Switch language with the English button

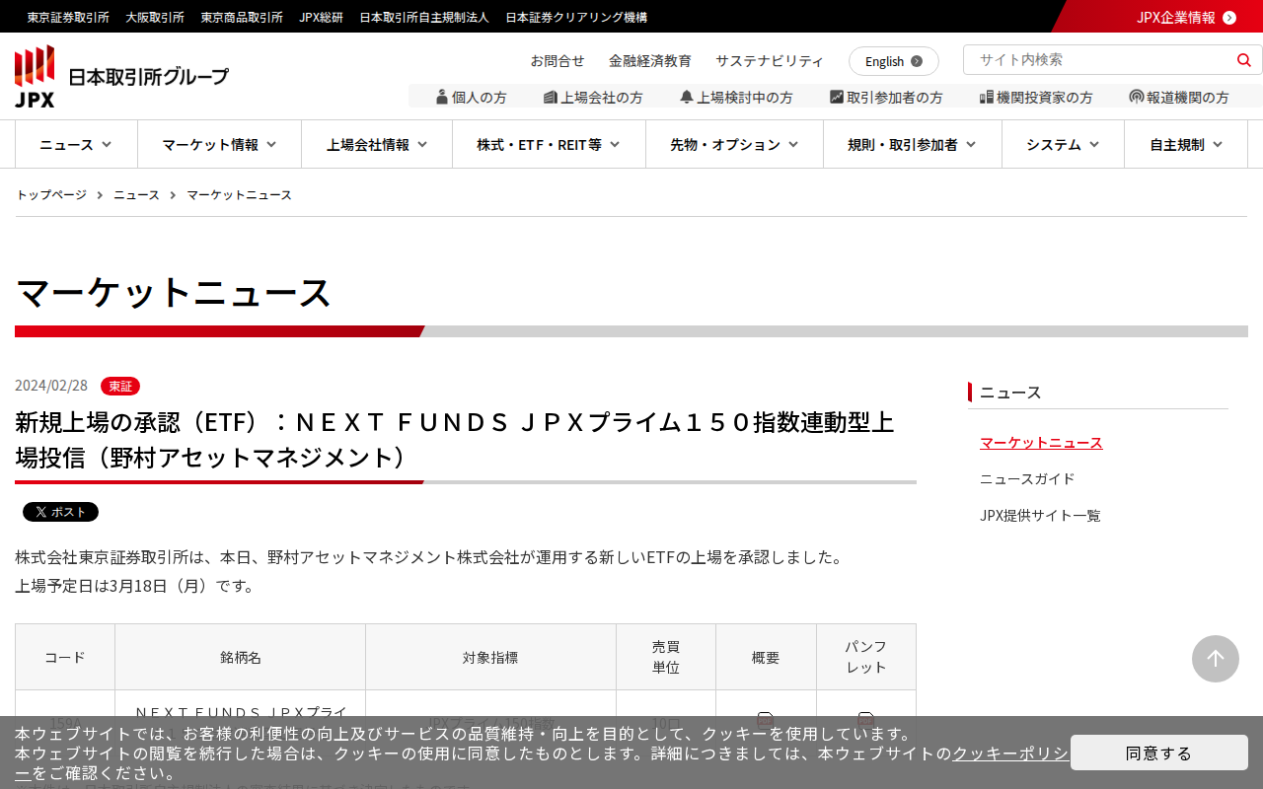coord(894,61)
